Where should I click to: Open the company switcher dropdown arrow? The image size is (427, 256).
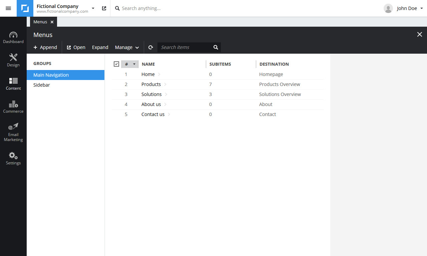(x=93, y=8)
